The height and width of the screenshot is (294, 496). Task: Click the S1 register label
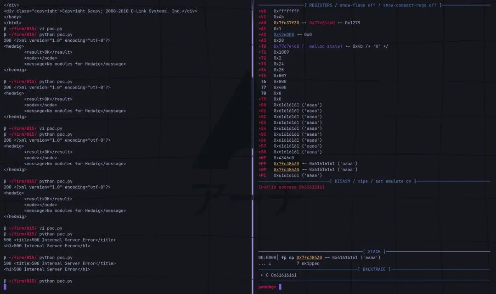(263, 111)
